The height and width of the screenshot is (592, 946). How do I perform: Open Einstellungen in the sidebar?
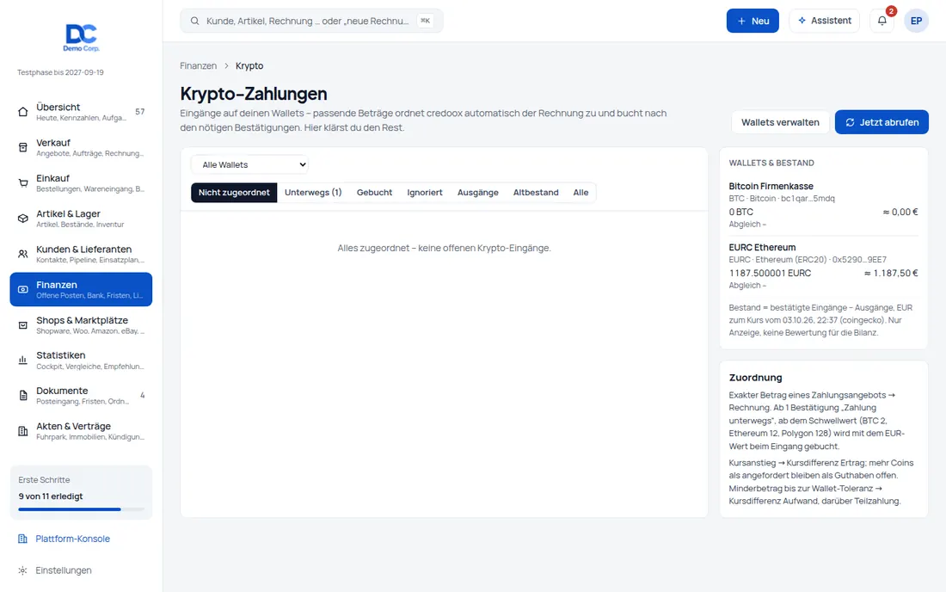tap(64, 570)
